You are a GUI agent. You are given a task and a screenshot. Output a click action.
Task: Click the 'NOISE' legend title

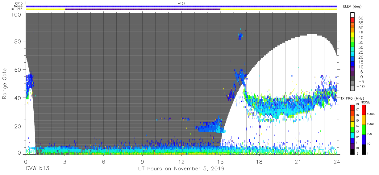(x=365, y=102)
